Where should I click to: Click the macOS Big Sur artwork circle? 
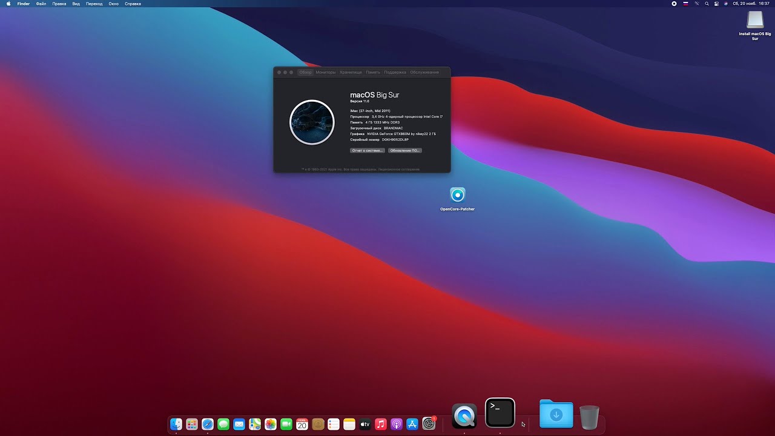312,122
